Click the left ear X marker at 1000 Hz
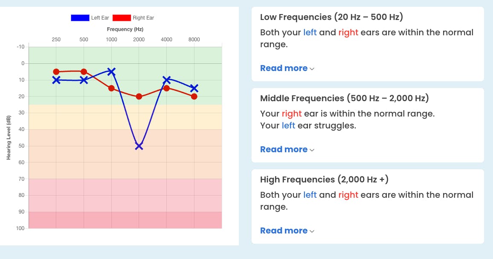The image size is (493, 259). [111, 71]
